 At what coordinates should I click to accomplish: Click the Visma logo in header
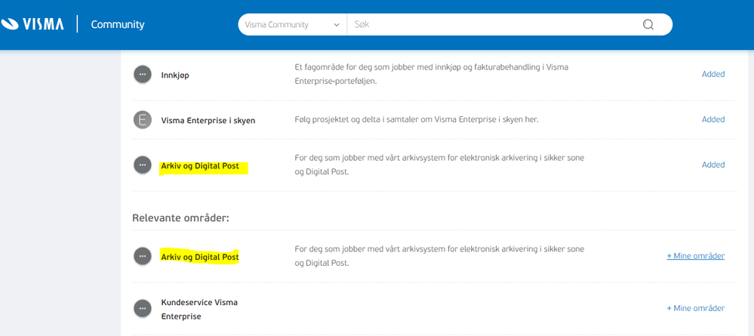pyautogui.click(x=32, y=23)
